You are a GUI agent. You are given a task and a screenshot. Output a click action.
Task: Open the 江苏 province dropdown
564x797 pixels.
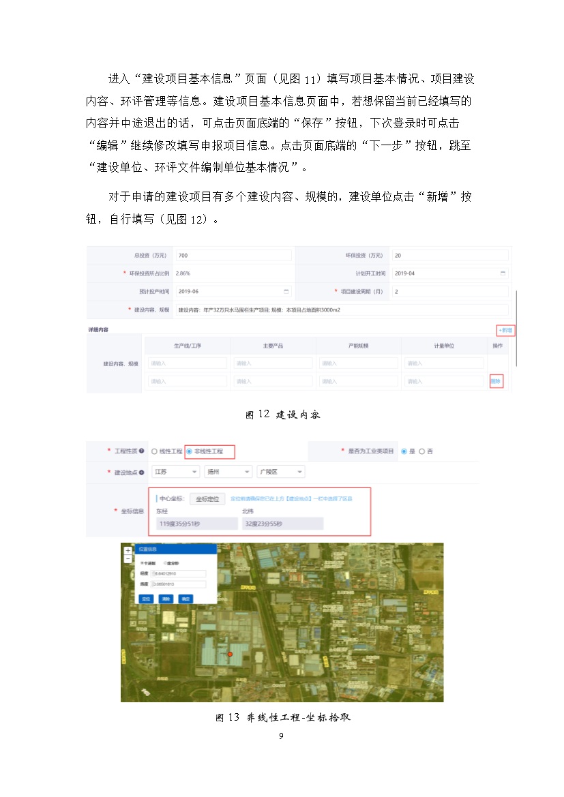click(175, 472)
